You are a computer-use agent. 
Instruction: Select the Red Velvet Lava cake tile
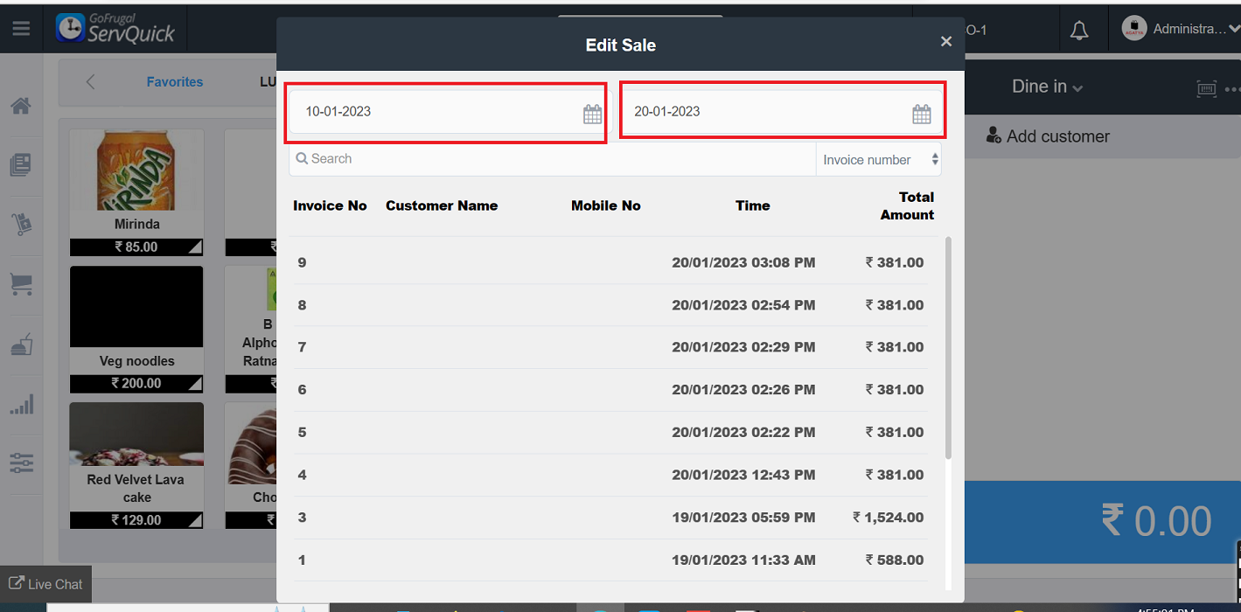coord(136,466)
